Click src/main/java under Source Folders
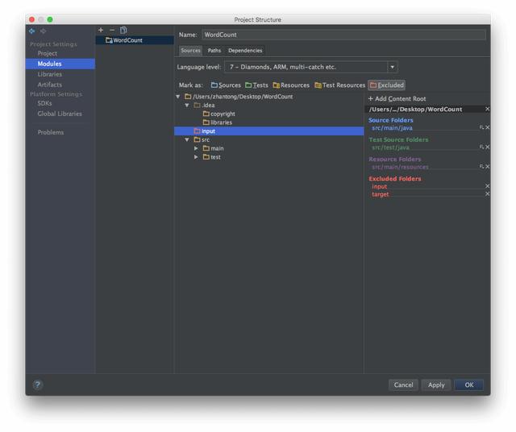The height and width of the screenshot is (432, 516). coord(392,127)
